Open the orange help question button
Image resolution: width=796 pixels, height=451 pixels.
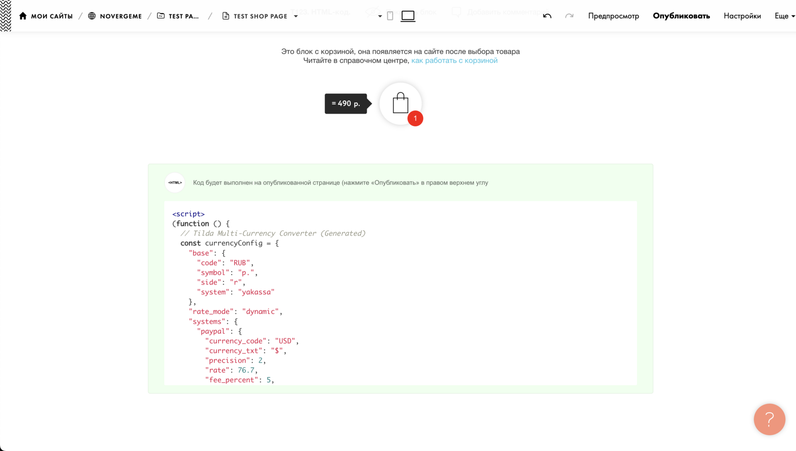coord(769,419)
